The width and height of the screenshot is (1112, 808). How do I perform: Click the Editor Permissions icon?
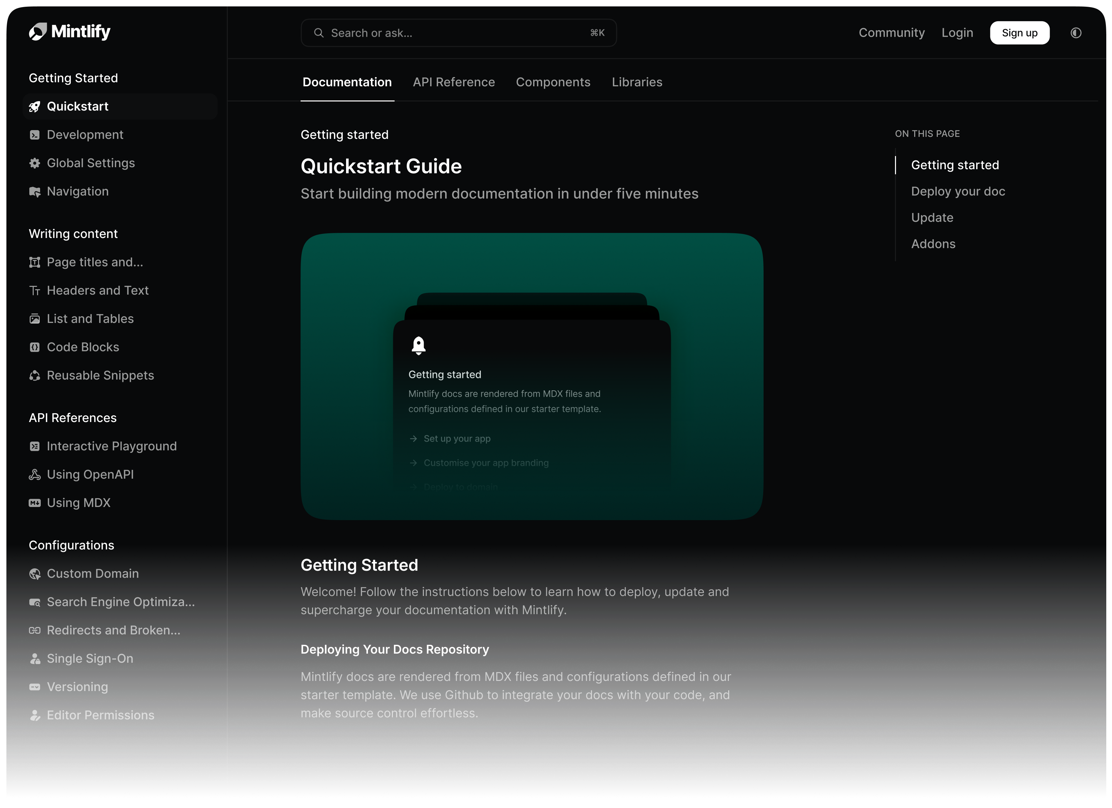(x=34, y=716)
